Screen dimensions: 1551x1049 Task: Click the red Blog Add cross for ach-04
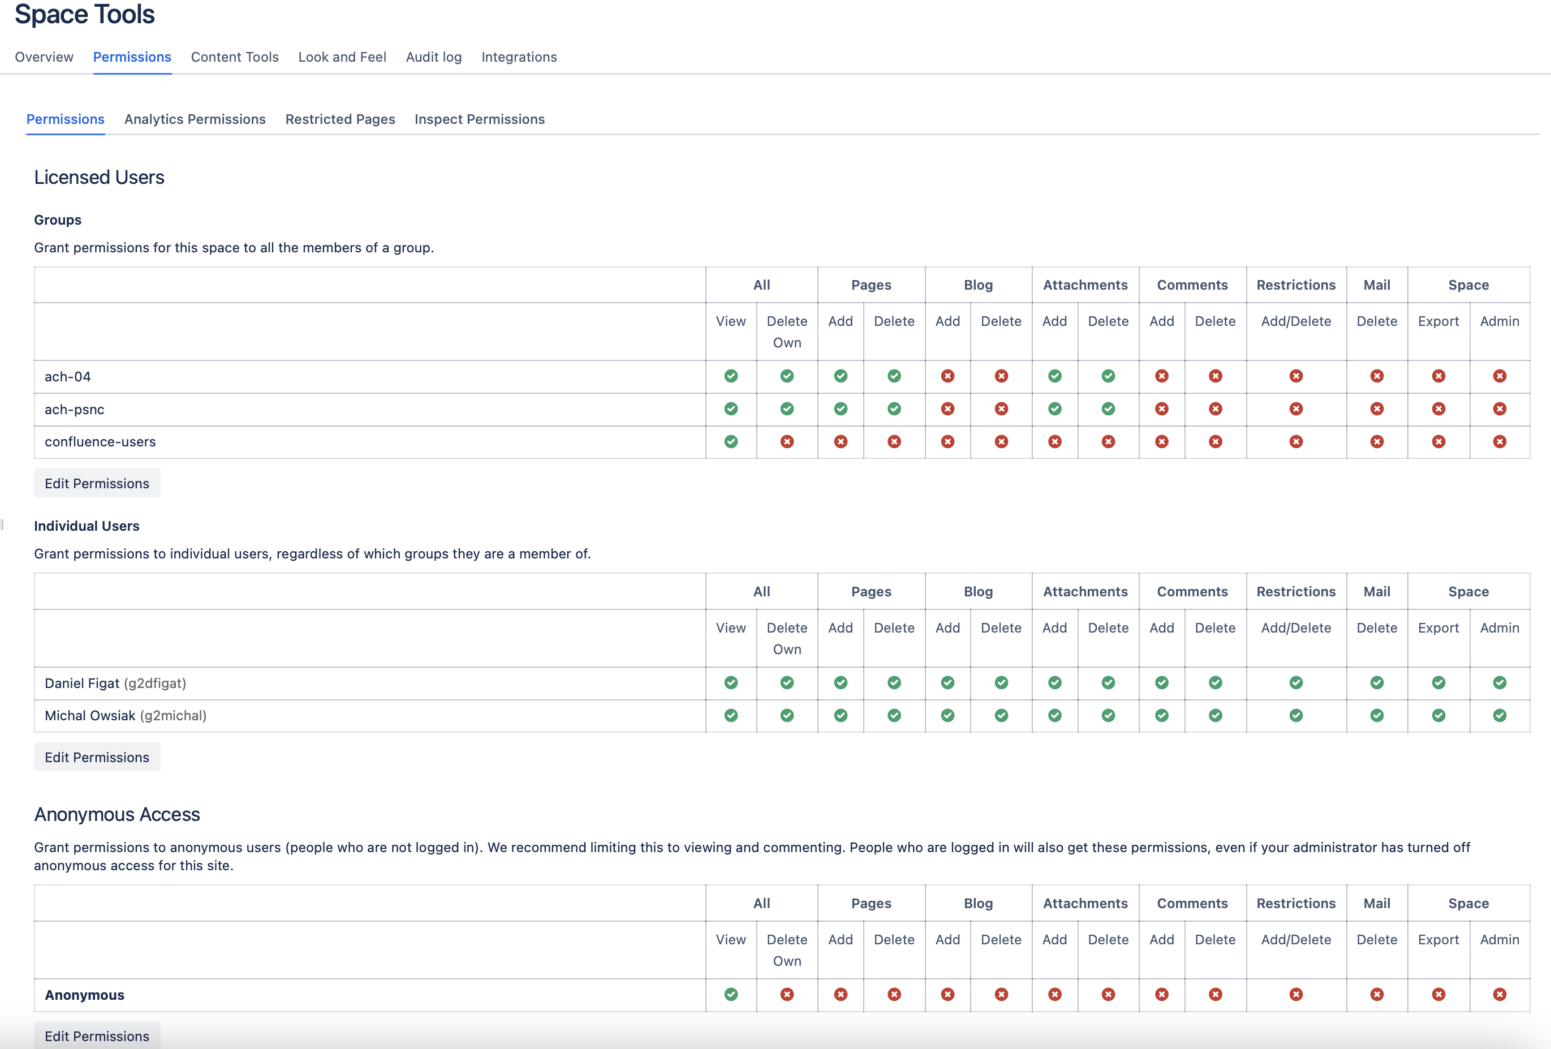947,376
